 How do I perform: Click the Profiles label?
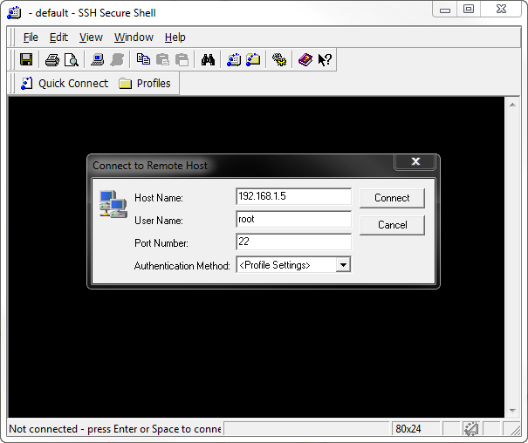click(154, 84)
